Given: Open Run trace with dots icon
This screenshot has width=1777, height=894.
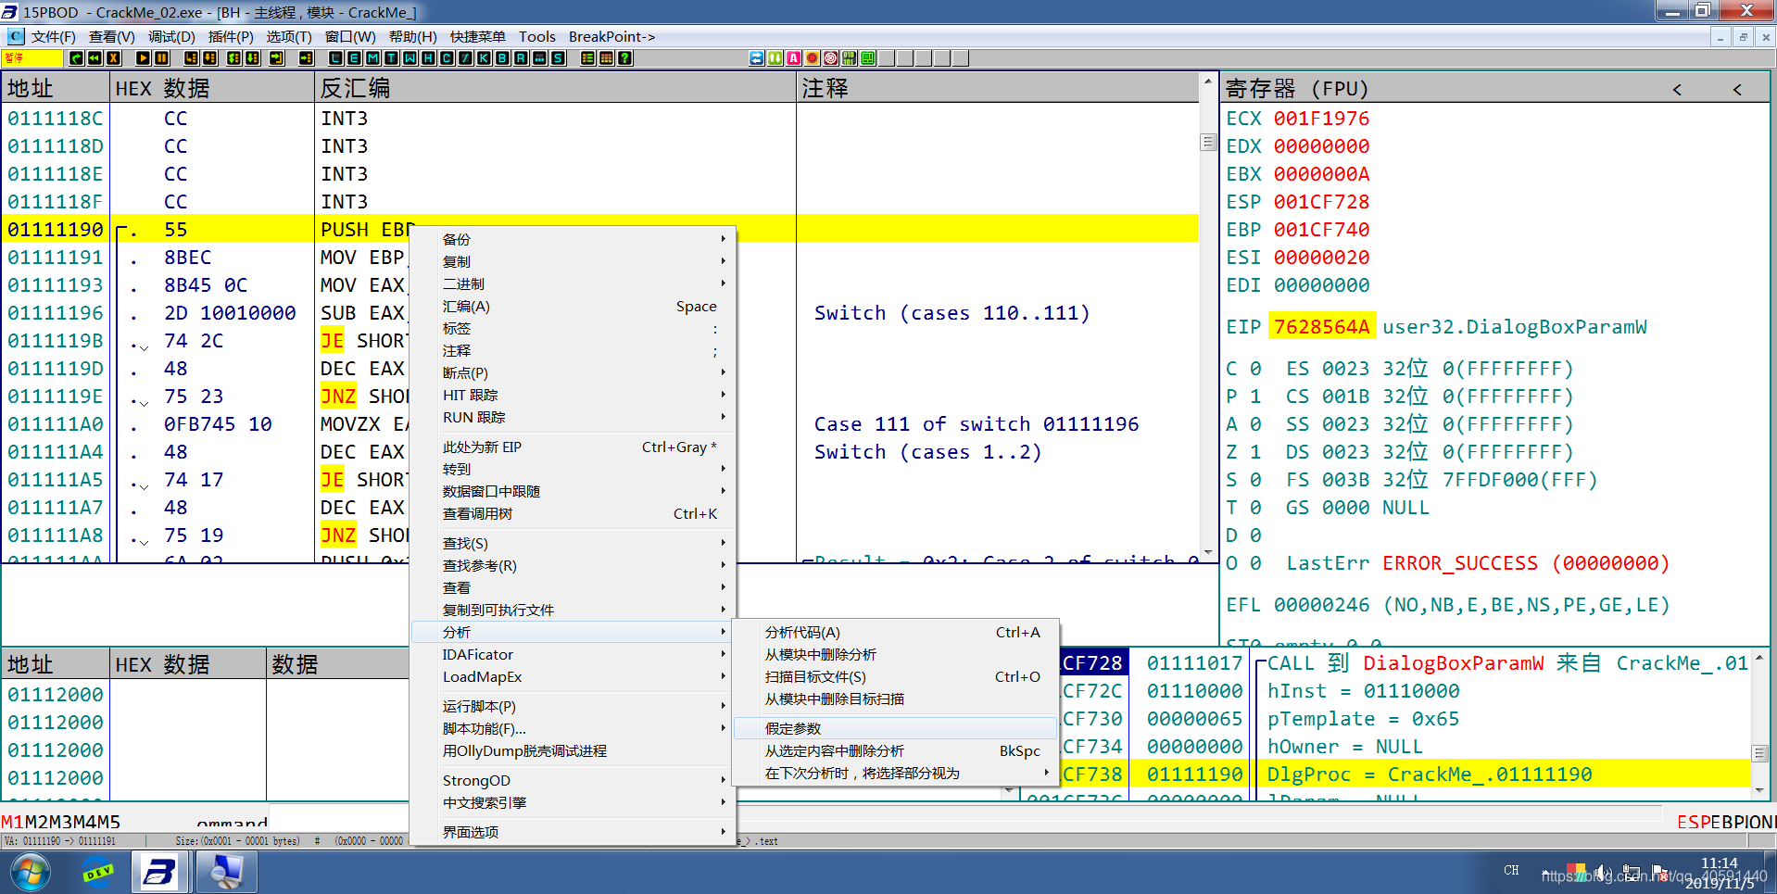Looking at the screenshot, I should click(x=539, y=57).
